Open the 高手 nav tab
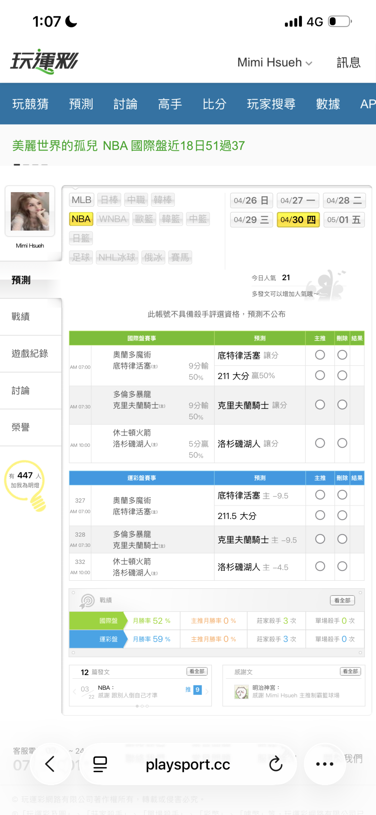Screen dimensions: 376x815 coord(170,104)
